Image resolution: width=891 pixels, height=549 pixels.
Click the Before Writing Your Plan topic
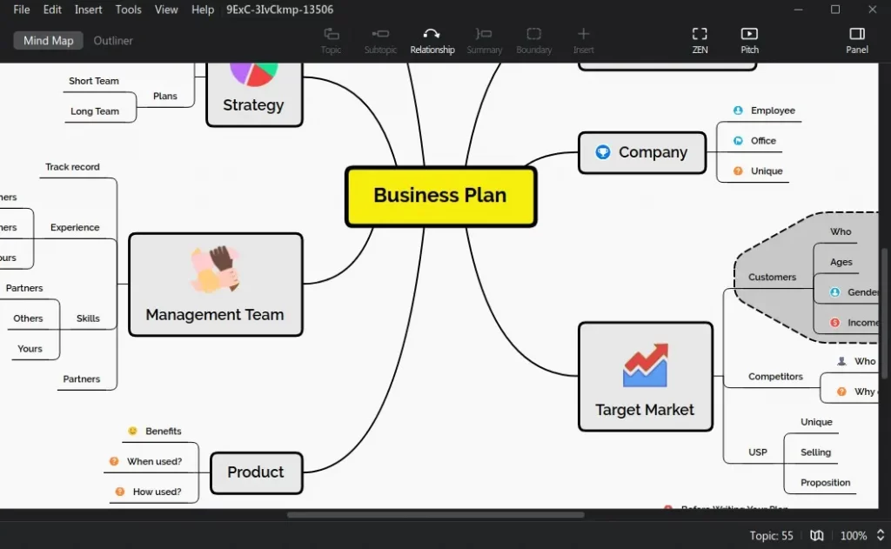point(735,510)
